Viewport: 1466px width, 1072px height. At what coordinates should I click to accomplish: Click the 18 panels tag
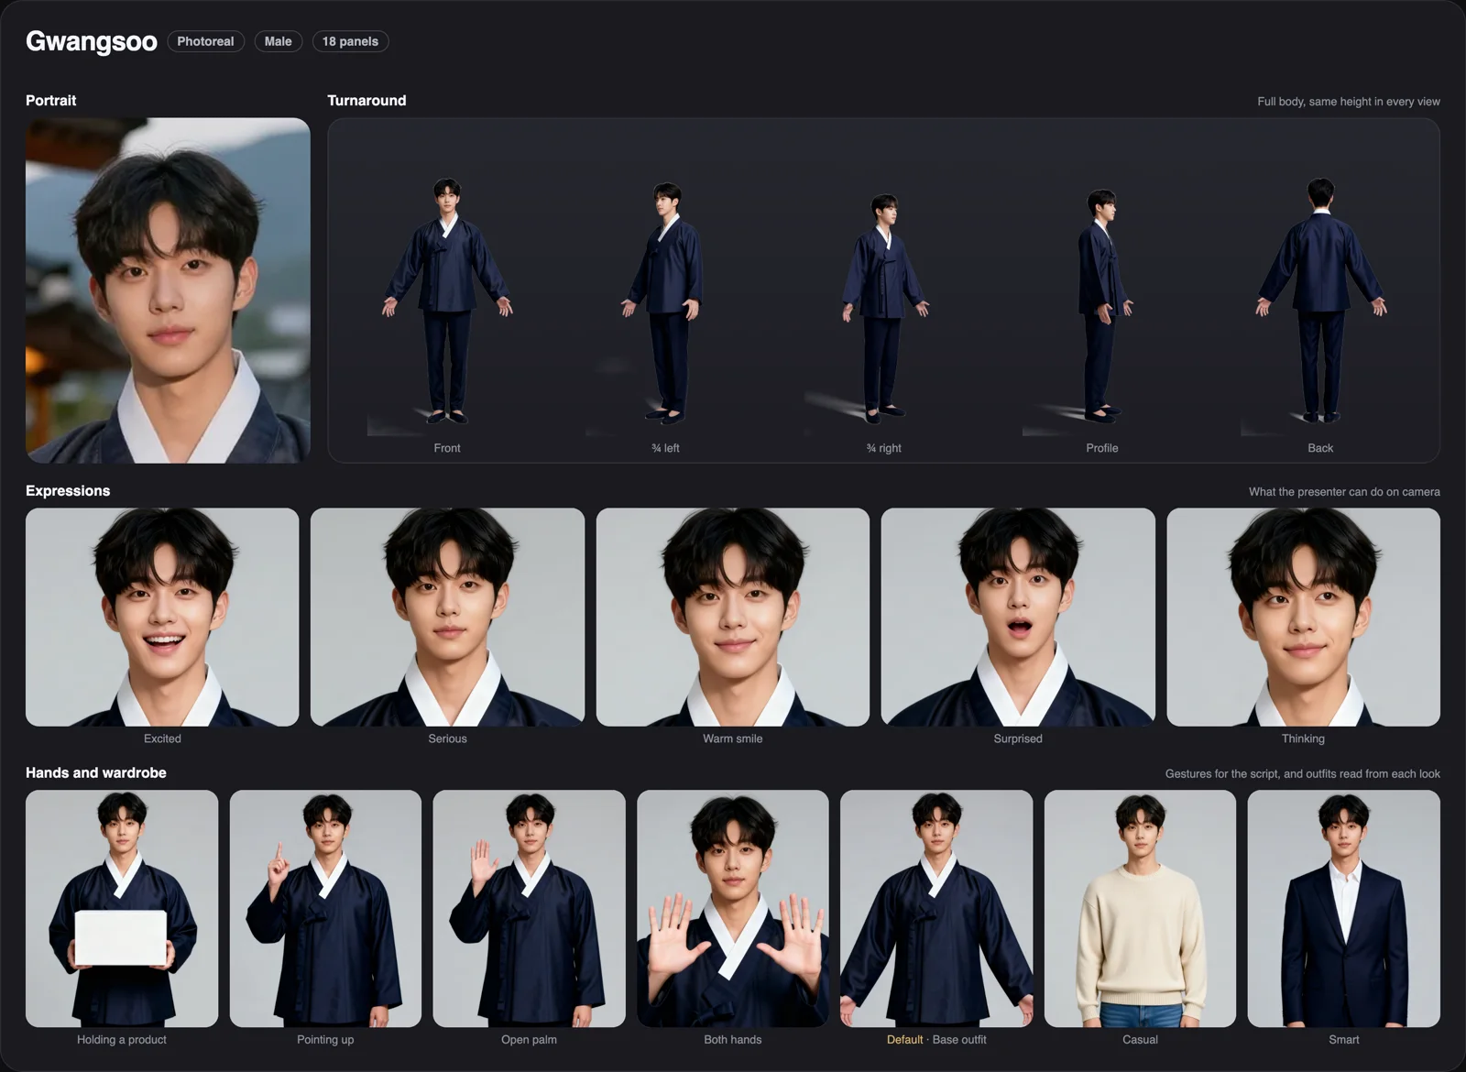point(350,41)
